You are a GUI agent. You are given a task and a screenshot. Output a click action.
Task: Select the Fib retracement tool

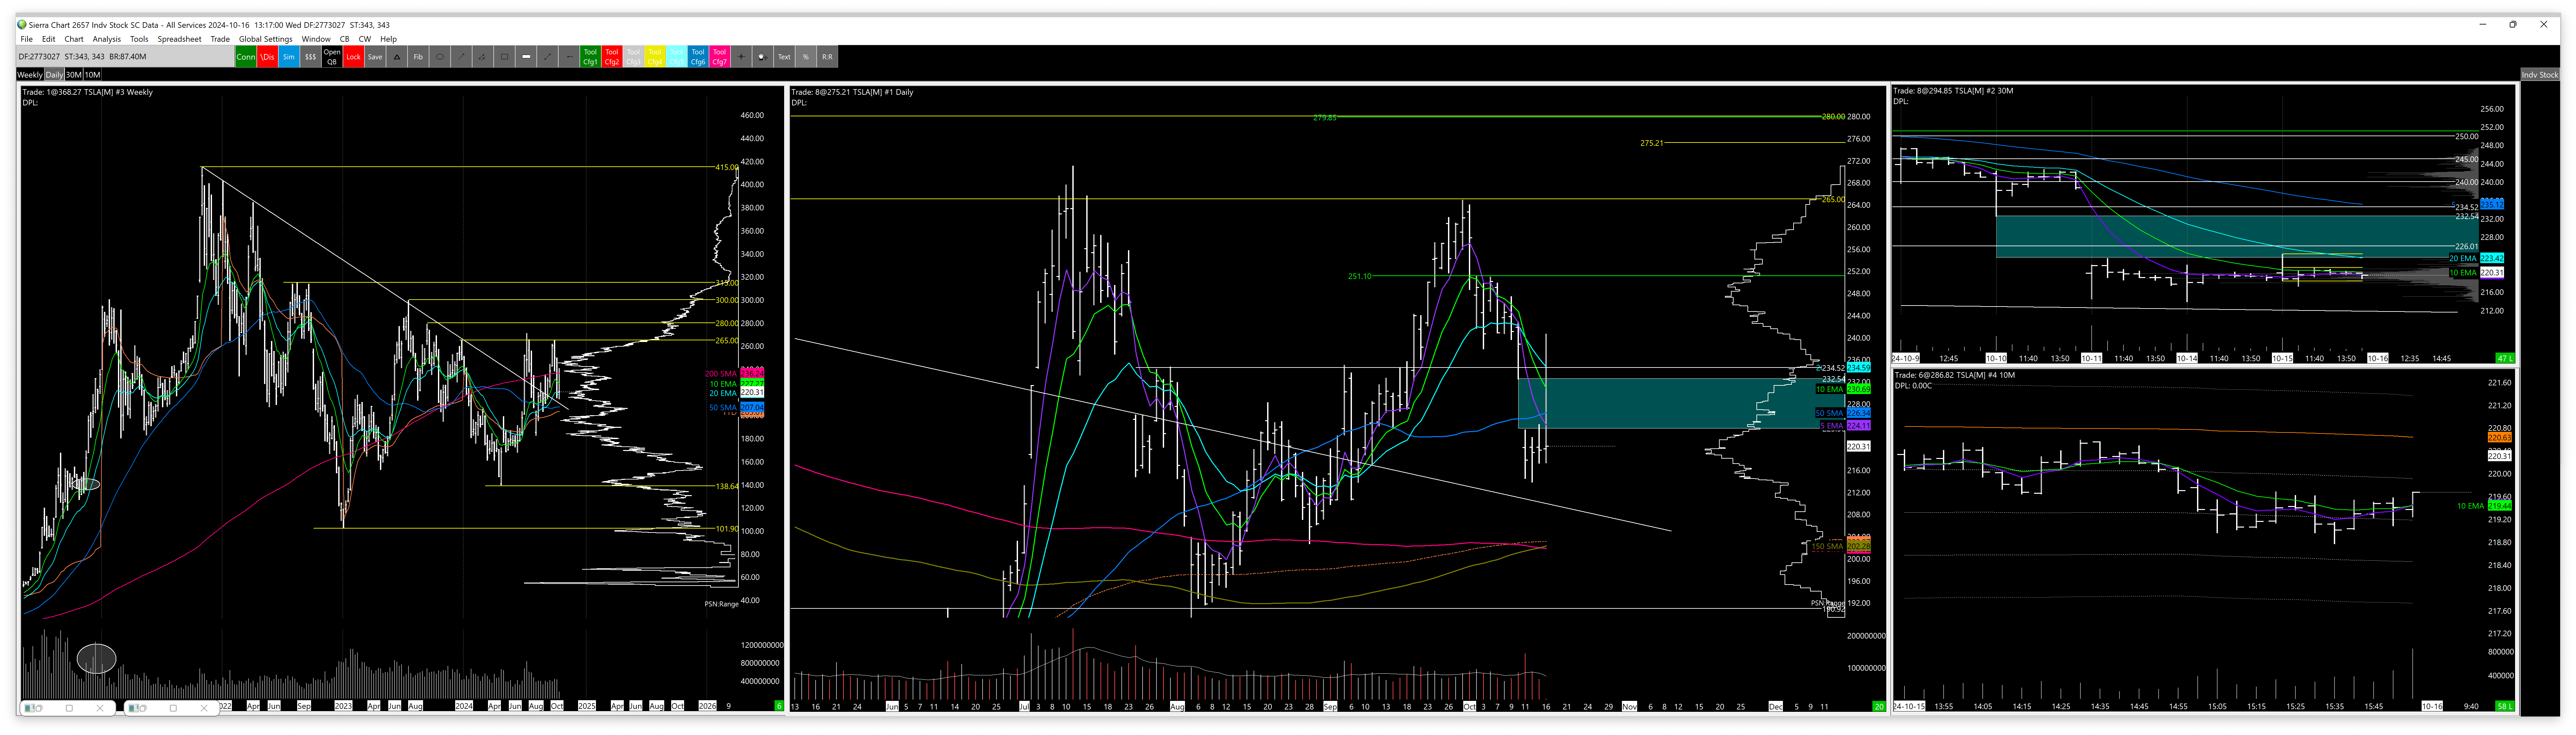click(x=418, y=57)
